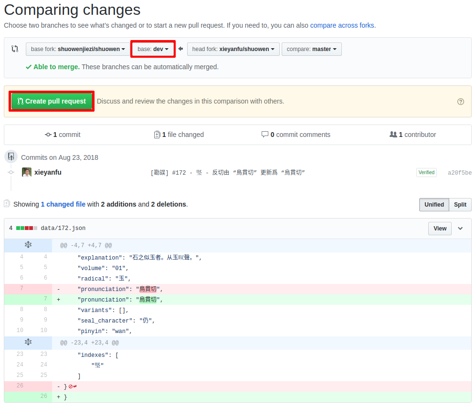This screenshot has width=476, height=407.
Task: Click the diffstat colored squares
Action: coord(27,228)
